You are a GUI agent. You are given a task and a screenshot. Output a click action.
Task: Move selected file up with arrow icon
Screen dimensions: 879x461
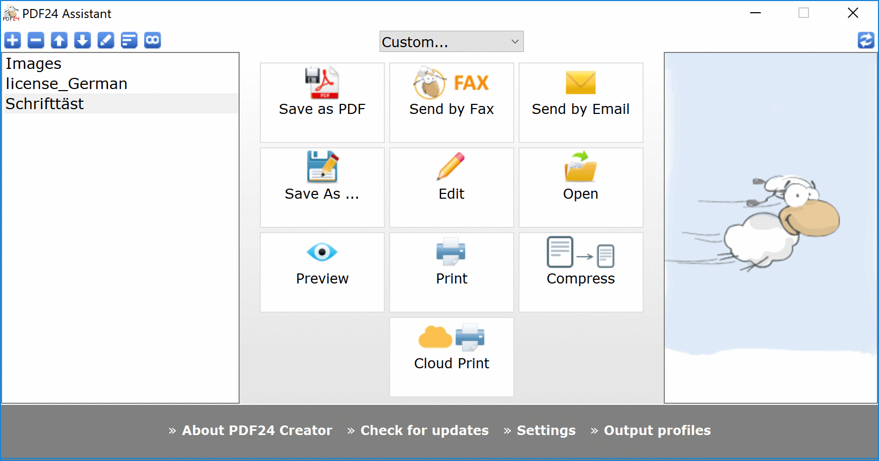pos(59,40)
